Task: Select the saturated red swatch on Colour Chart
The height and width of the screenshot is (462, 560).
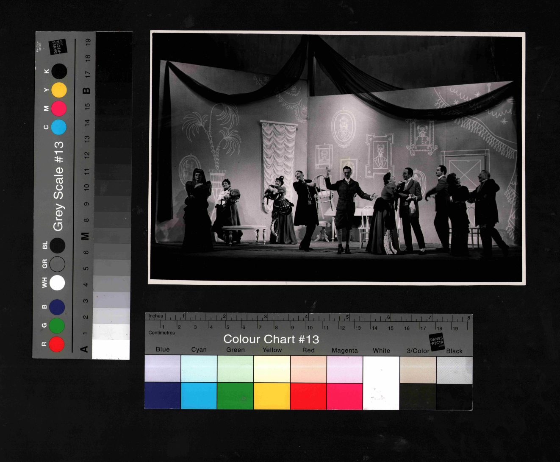Action: [308, 396]
